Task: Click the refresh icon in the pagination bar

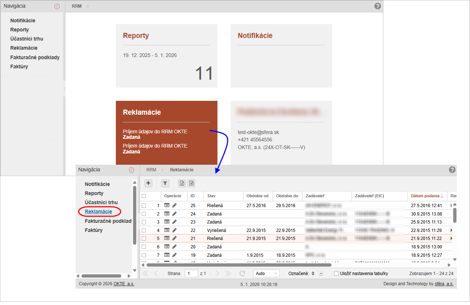Action: [x=242, y=274]
